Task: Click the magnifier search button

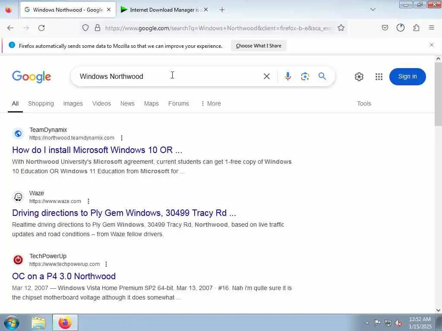Action: (x=322, y=76)
